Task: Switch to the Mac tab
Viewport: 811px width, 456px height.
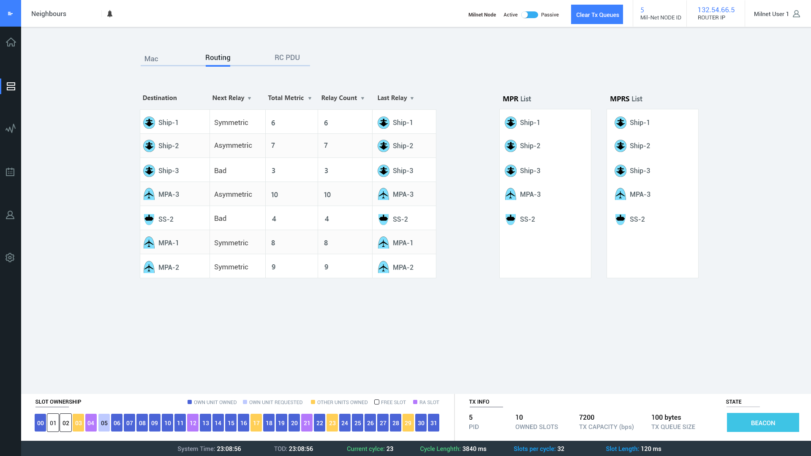Action: click(151, 59)
